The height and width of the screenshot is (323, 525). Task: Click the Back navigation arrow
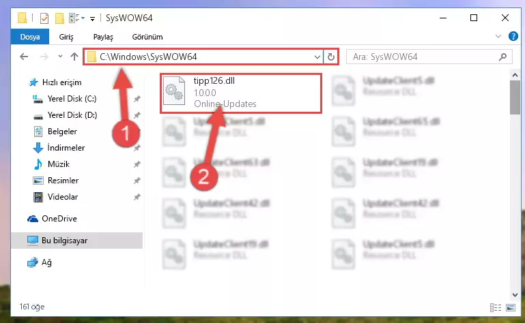pos(24,57)
